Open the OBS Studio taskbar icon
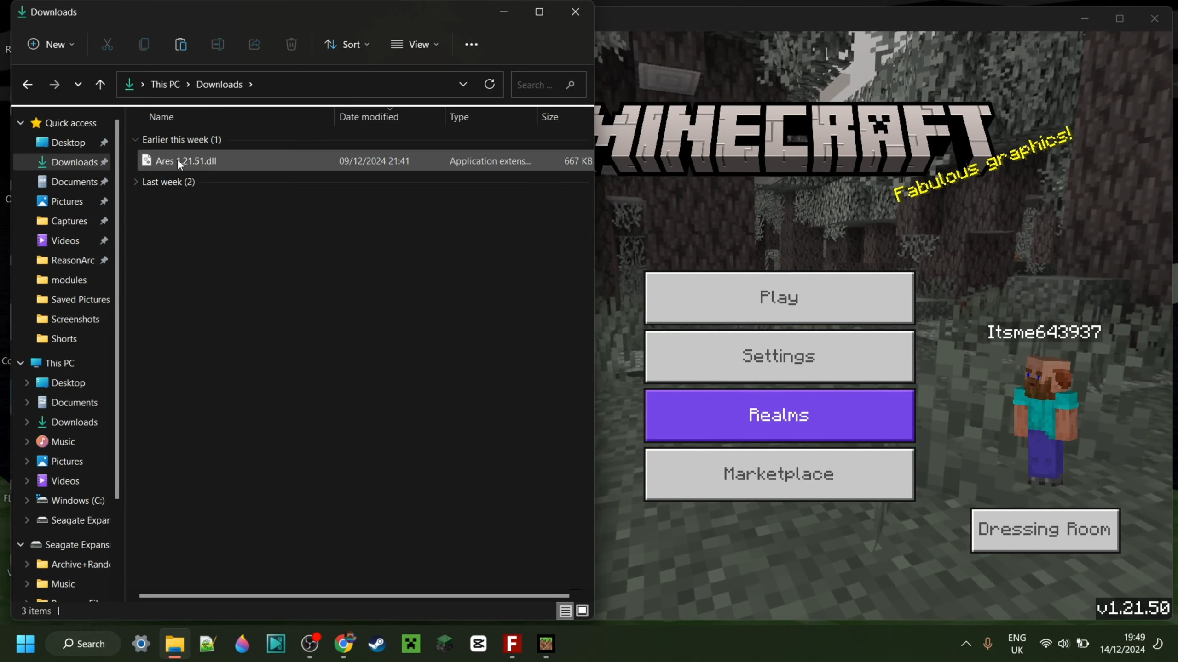 pyautogui.click(x=310, y=644)
